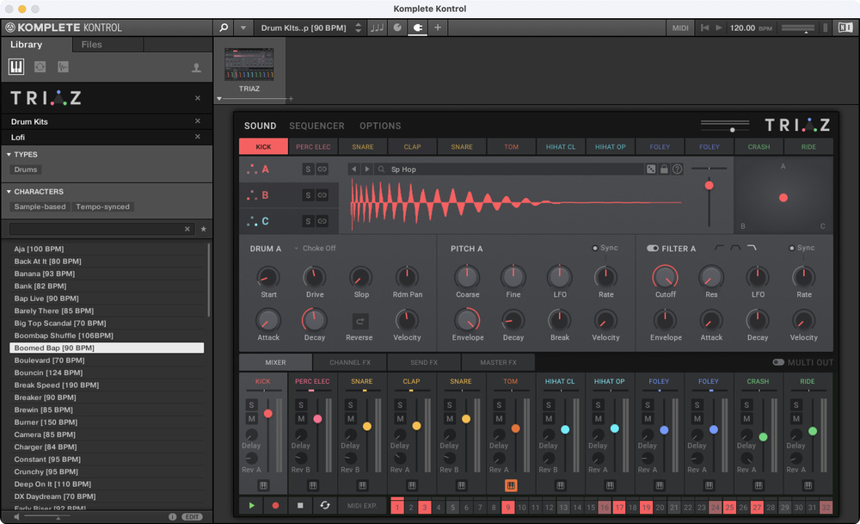Click the user content icon

(196, 67)
